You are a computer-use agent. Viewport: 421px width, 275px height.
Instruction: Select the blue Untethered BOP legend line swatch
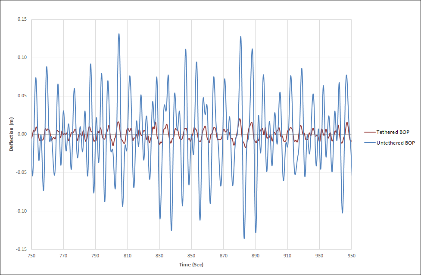[x=370, y=143]
